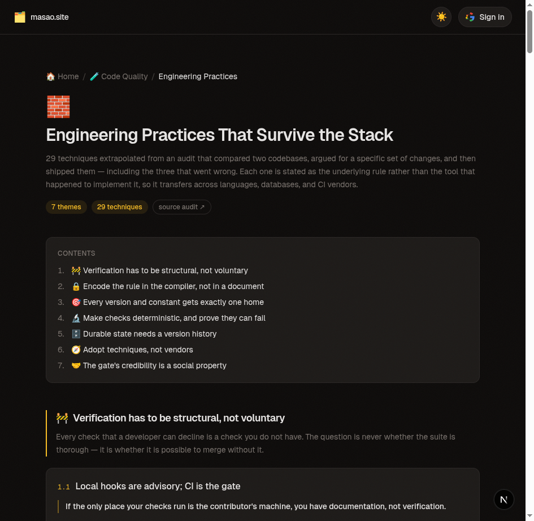Toggle light theme with the sun icon

pos(441,17)
